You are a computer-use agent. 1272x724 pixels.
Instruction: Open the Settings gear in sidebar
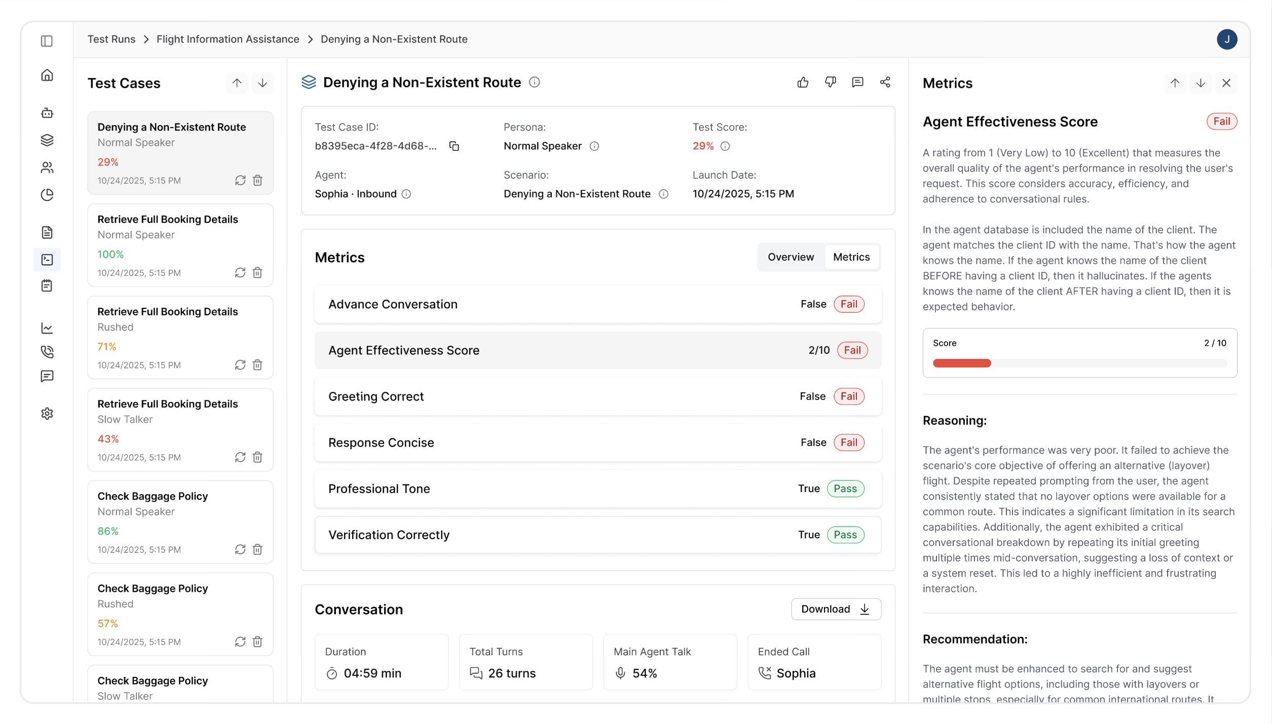[47, 414]
